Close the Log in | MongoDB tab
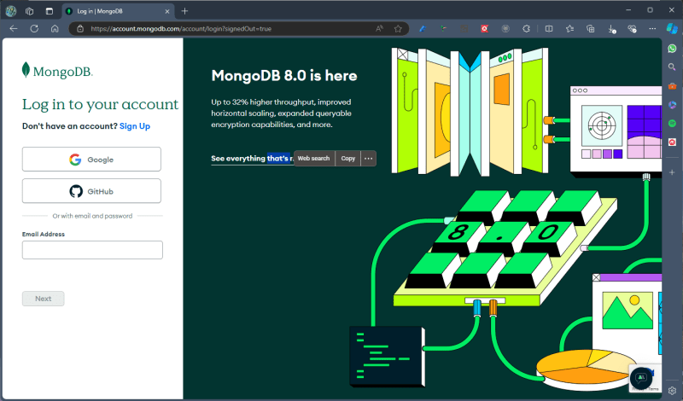The width and height of the screenshot is (683, 401). click(x=167, y=11)
